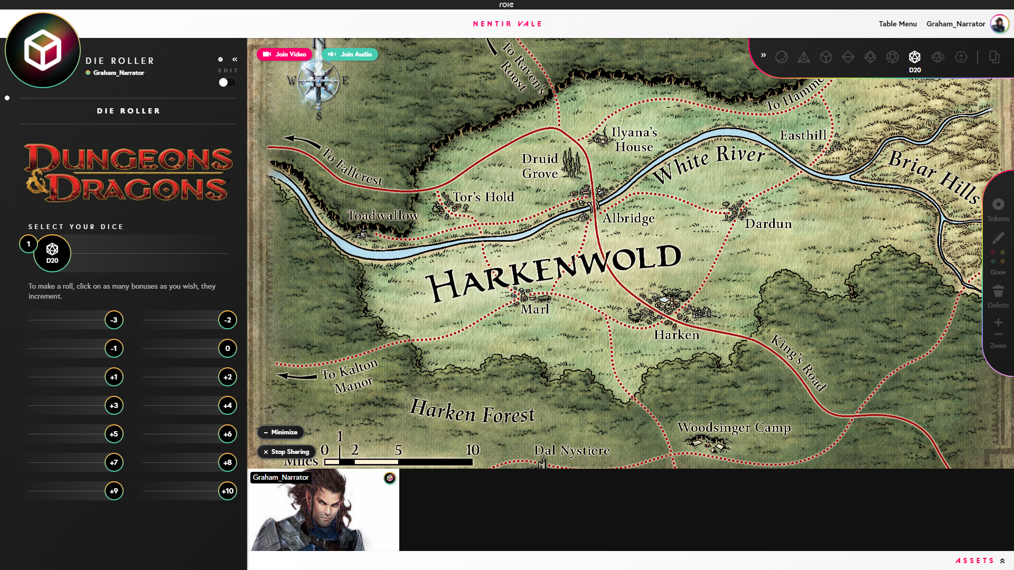Open the Tokens tool
1014x570 pixels.
pyautogui.click(x=998, y=205)
